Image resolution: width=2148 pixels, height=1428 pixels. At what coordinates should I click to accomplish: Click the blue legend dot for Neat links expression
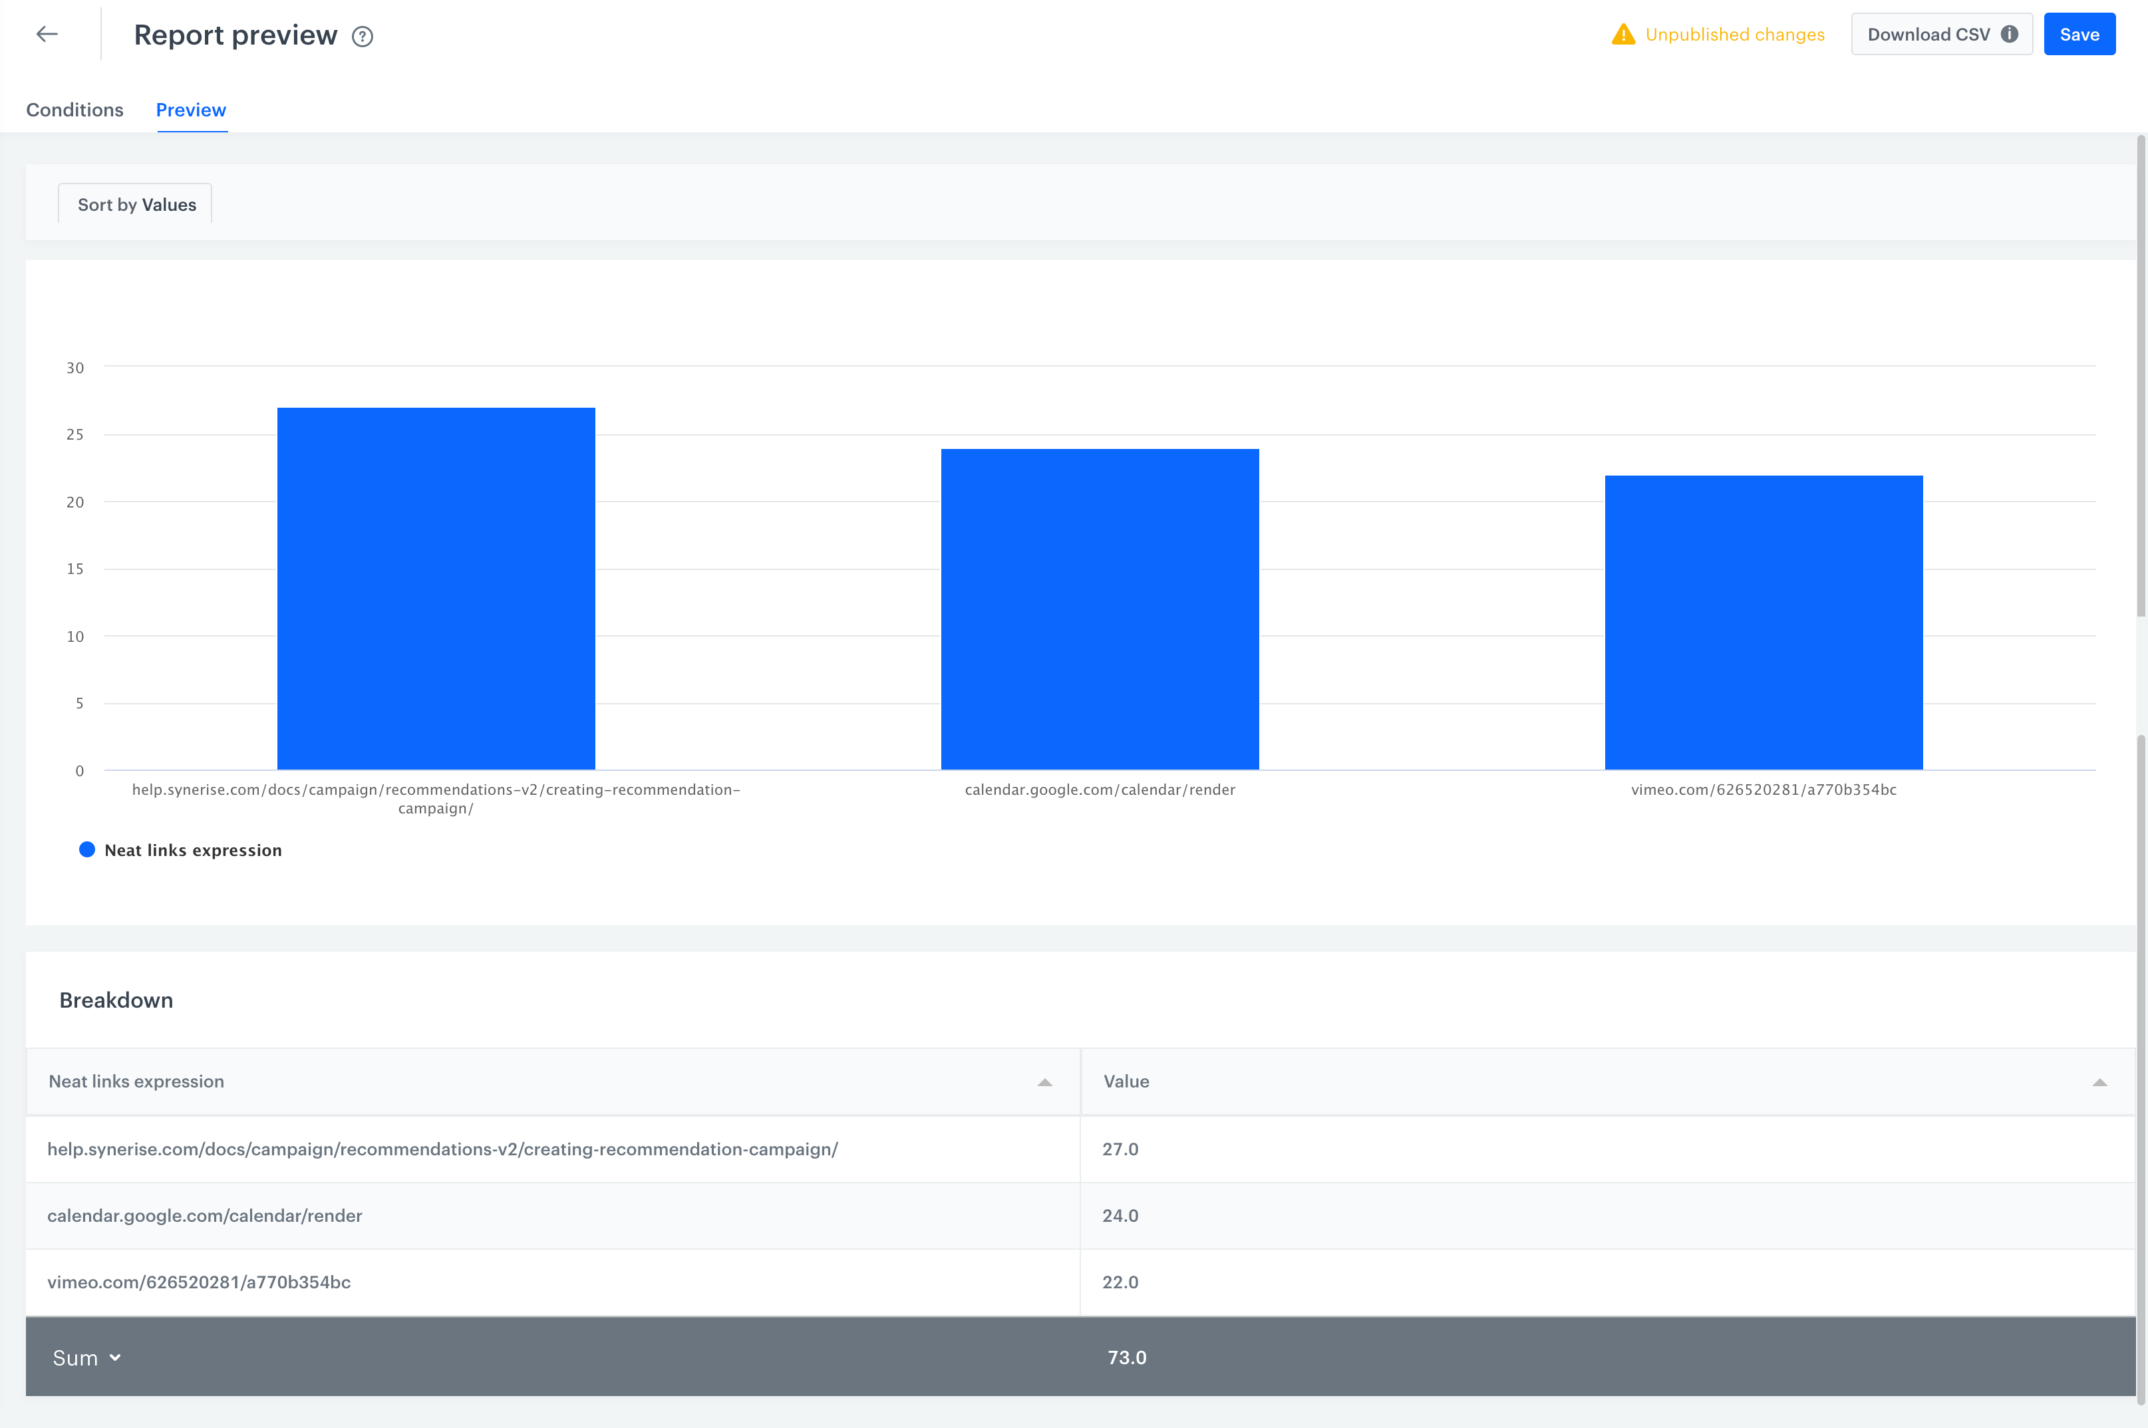[x=87, y=849]
